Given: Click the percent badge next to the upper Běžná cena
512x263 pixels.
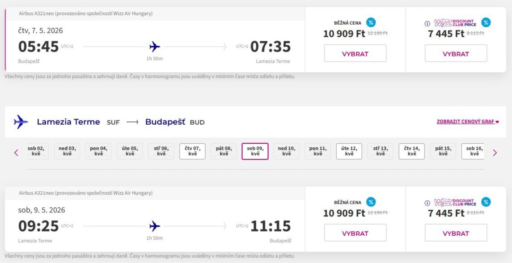Looking at the screenshot, I should [371, 23].
